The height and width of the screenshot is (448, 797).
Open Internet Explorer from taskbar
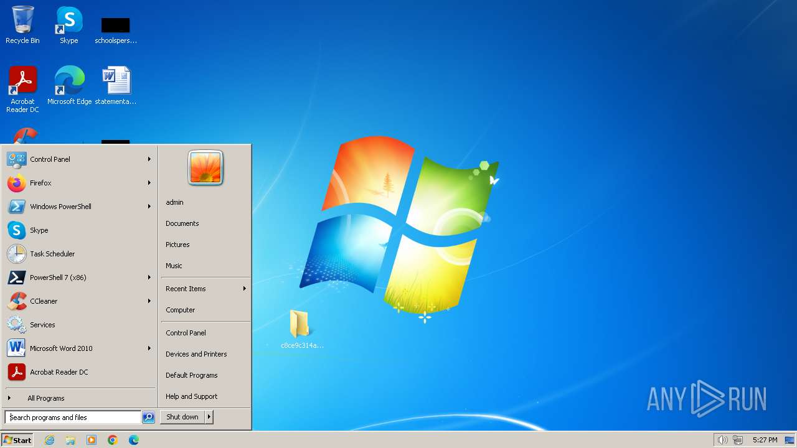point(49,440)
